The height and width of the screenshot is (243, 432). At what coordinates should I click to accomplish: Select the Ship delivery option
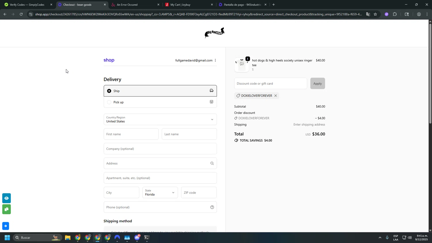tap(160, 91)
